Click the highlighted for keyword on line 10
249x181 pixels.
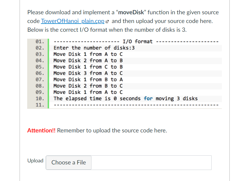[x=149, y=98]
